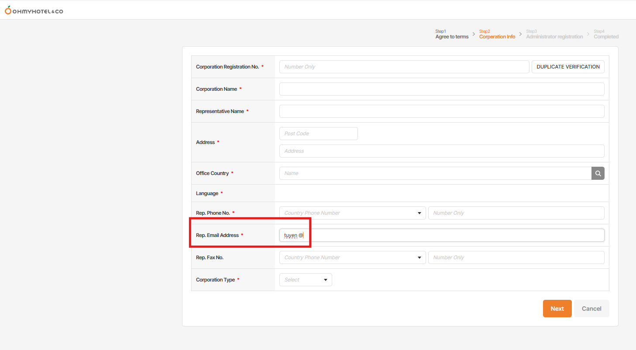Click the Office Country search magnifier icon
Screen dimensions: 636x350
point(598,173)
